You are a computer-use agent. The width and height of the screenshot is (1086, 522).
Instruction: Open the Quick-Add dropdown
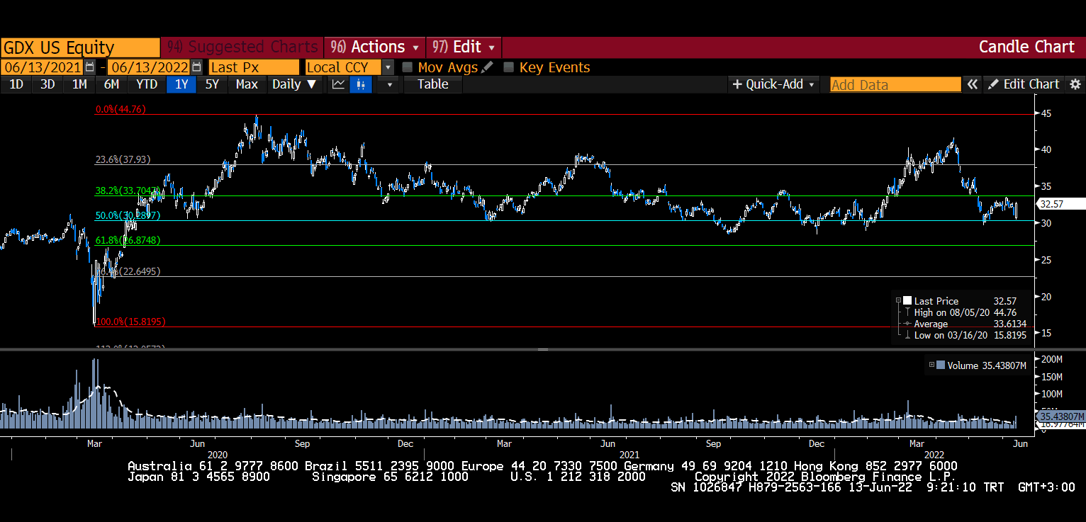pos(774,84)
